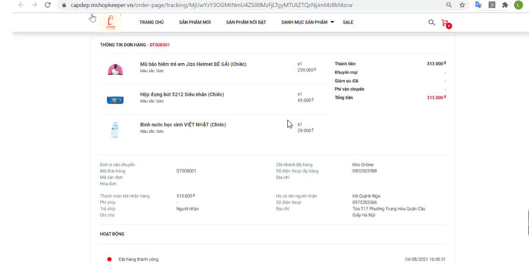529x278 pixels.
Task: Click the Đặt hàng thành công activity entry
Action: (139, 259)
